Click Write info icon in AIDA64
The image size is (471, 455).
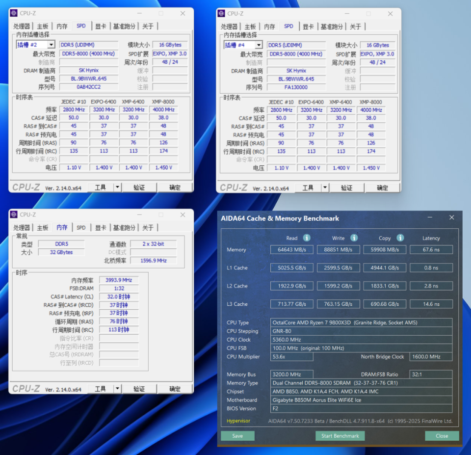pyautogui.click(x=354, y=238)
